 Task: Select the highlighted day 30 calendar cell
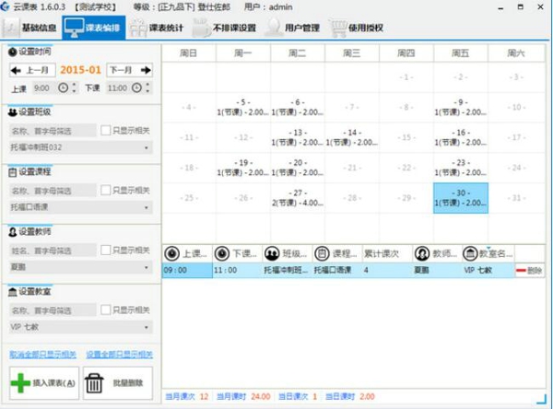[460, 198]
